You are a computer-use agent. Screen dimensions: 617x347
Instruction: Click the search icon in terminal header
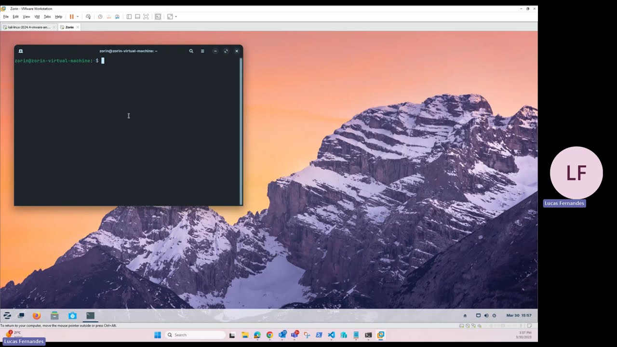coord(191,51)
